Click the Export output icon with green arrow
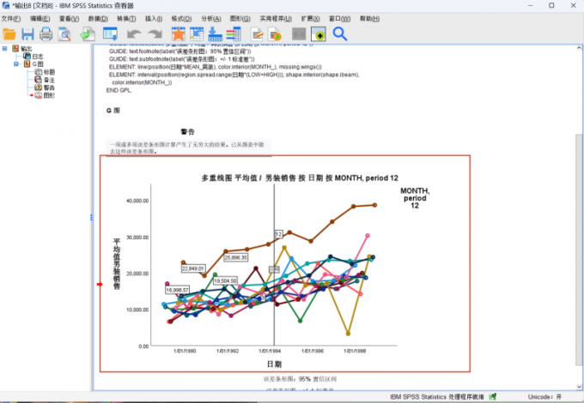The height and width of the screenshot is (403, 584). tap(88, 34)
